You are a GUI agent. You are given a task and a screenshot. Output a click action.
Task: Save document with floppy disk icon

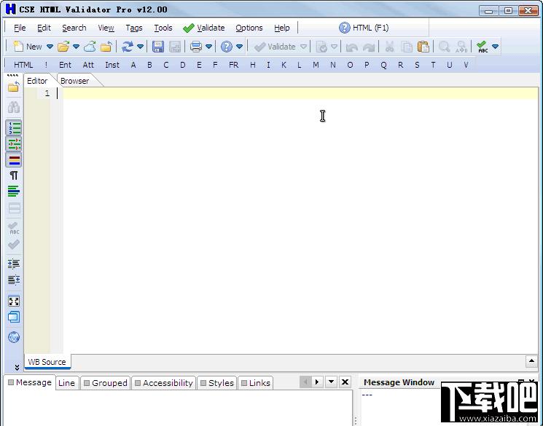tap(158, 47)
